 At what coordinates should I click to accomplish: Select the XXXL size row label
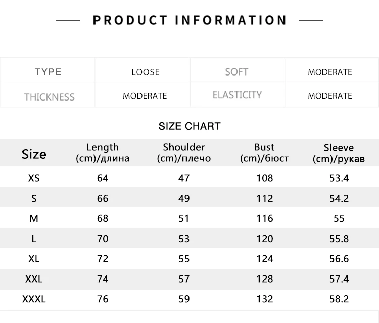coord(34,299)
